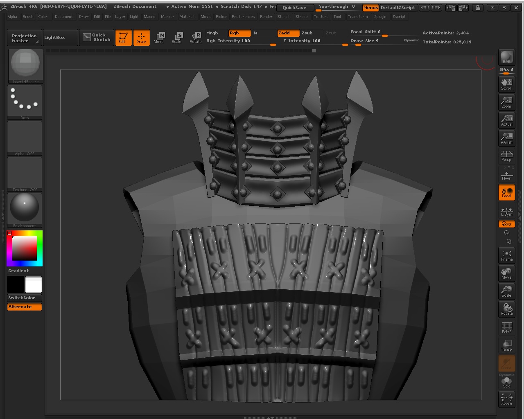
Task: Select the black secondary color swatch
Action: 16,284
